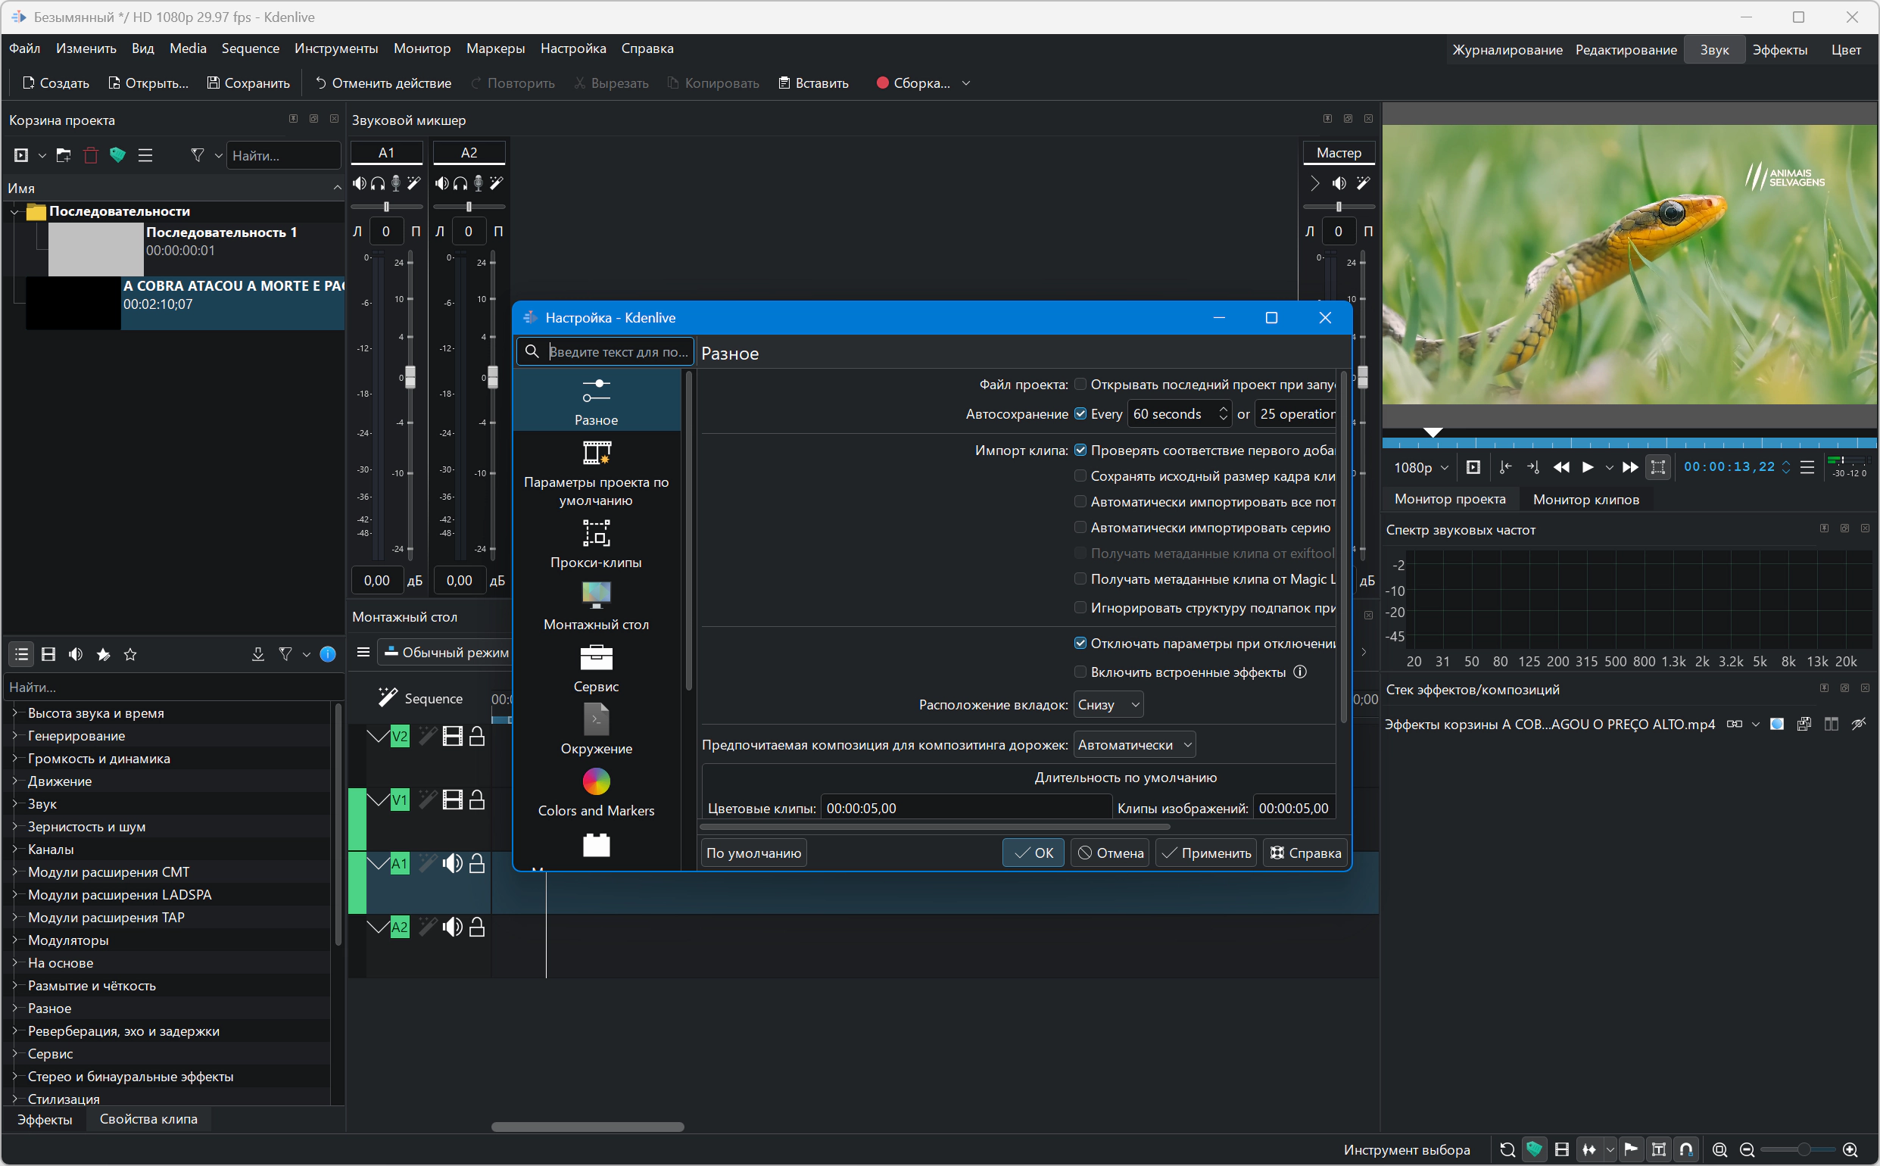Adjust the timeline zoom slider

[x=1802, y=1150]
